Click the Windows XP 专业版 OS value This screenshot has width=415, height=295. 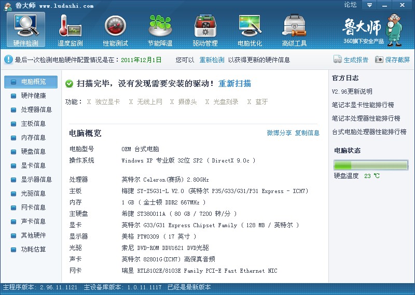click(188, 160)
